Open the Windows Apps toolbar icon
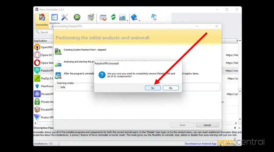The width and height of the screenshot is (274, 152). point(54,17)
